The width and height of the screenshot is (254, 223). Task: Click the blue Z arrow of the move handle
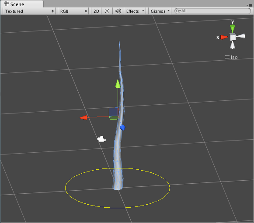(x=122, y=128)
